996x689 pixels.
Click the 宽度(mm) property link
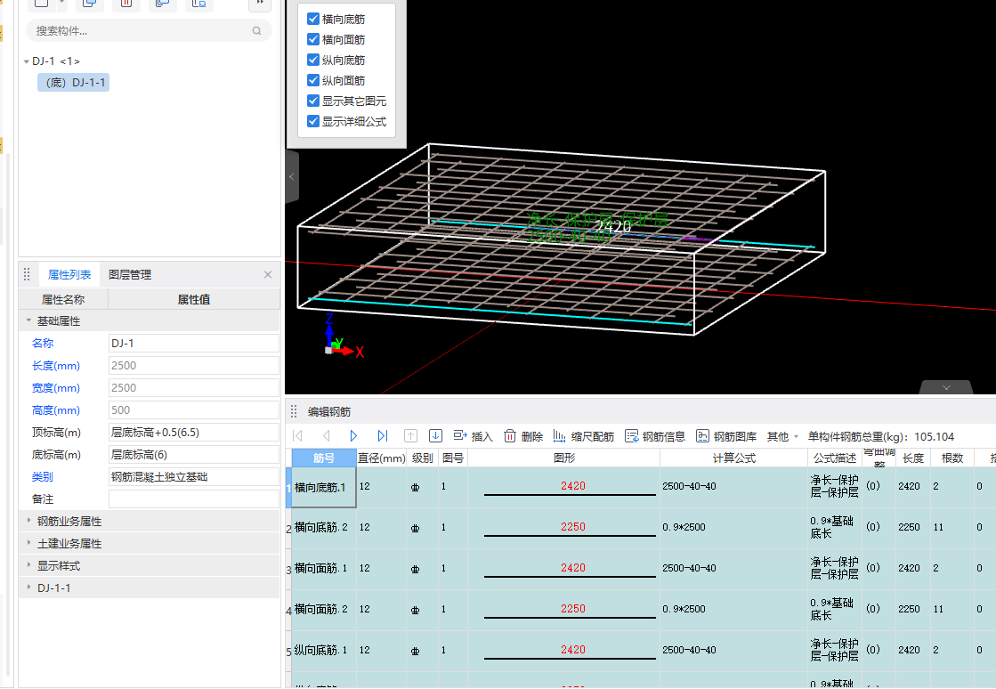click(x=56, y=388)
